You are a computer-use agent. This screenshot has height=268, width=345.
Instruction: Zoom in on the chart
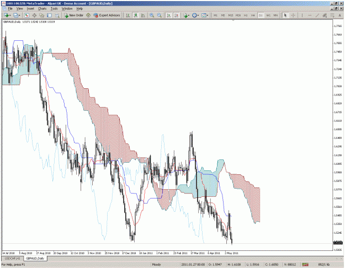pyautogui.click(x=152, y=15)
